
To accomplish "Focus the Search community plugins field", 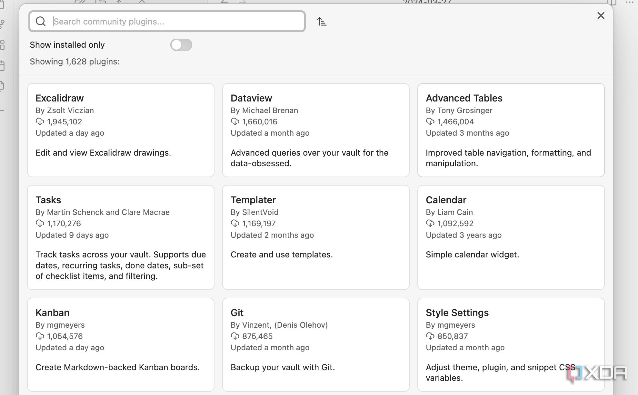I will point(167,22).
